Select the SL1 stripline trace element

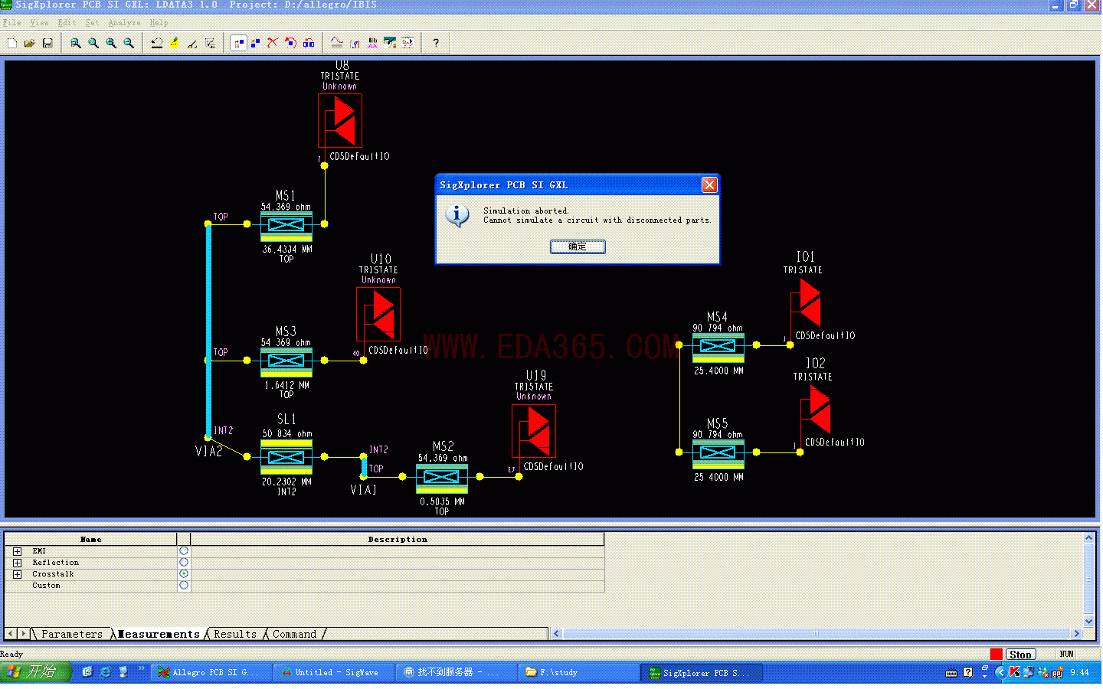pos(286,457)
